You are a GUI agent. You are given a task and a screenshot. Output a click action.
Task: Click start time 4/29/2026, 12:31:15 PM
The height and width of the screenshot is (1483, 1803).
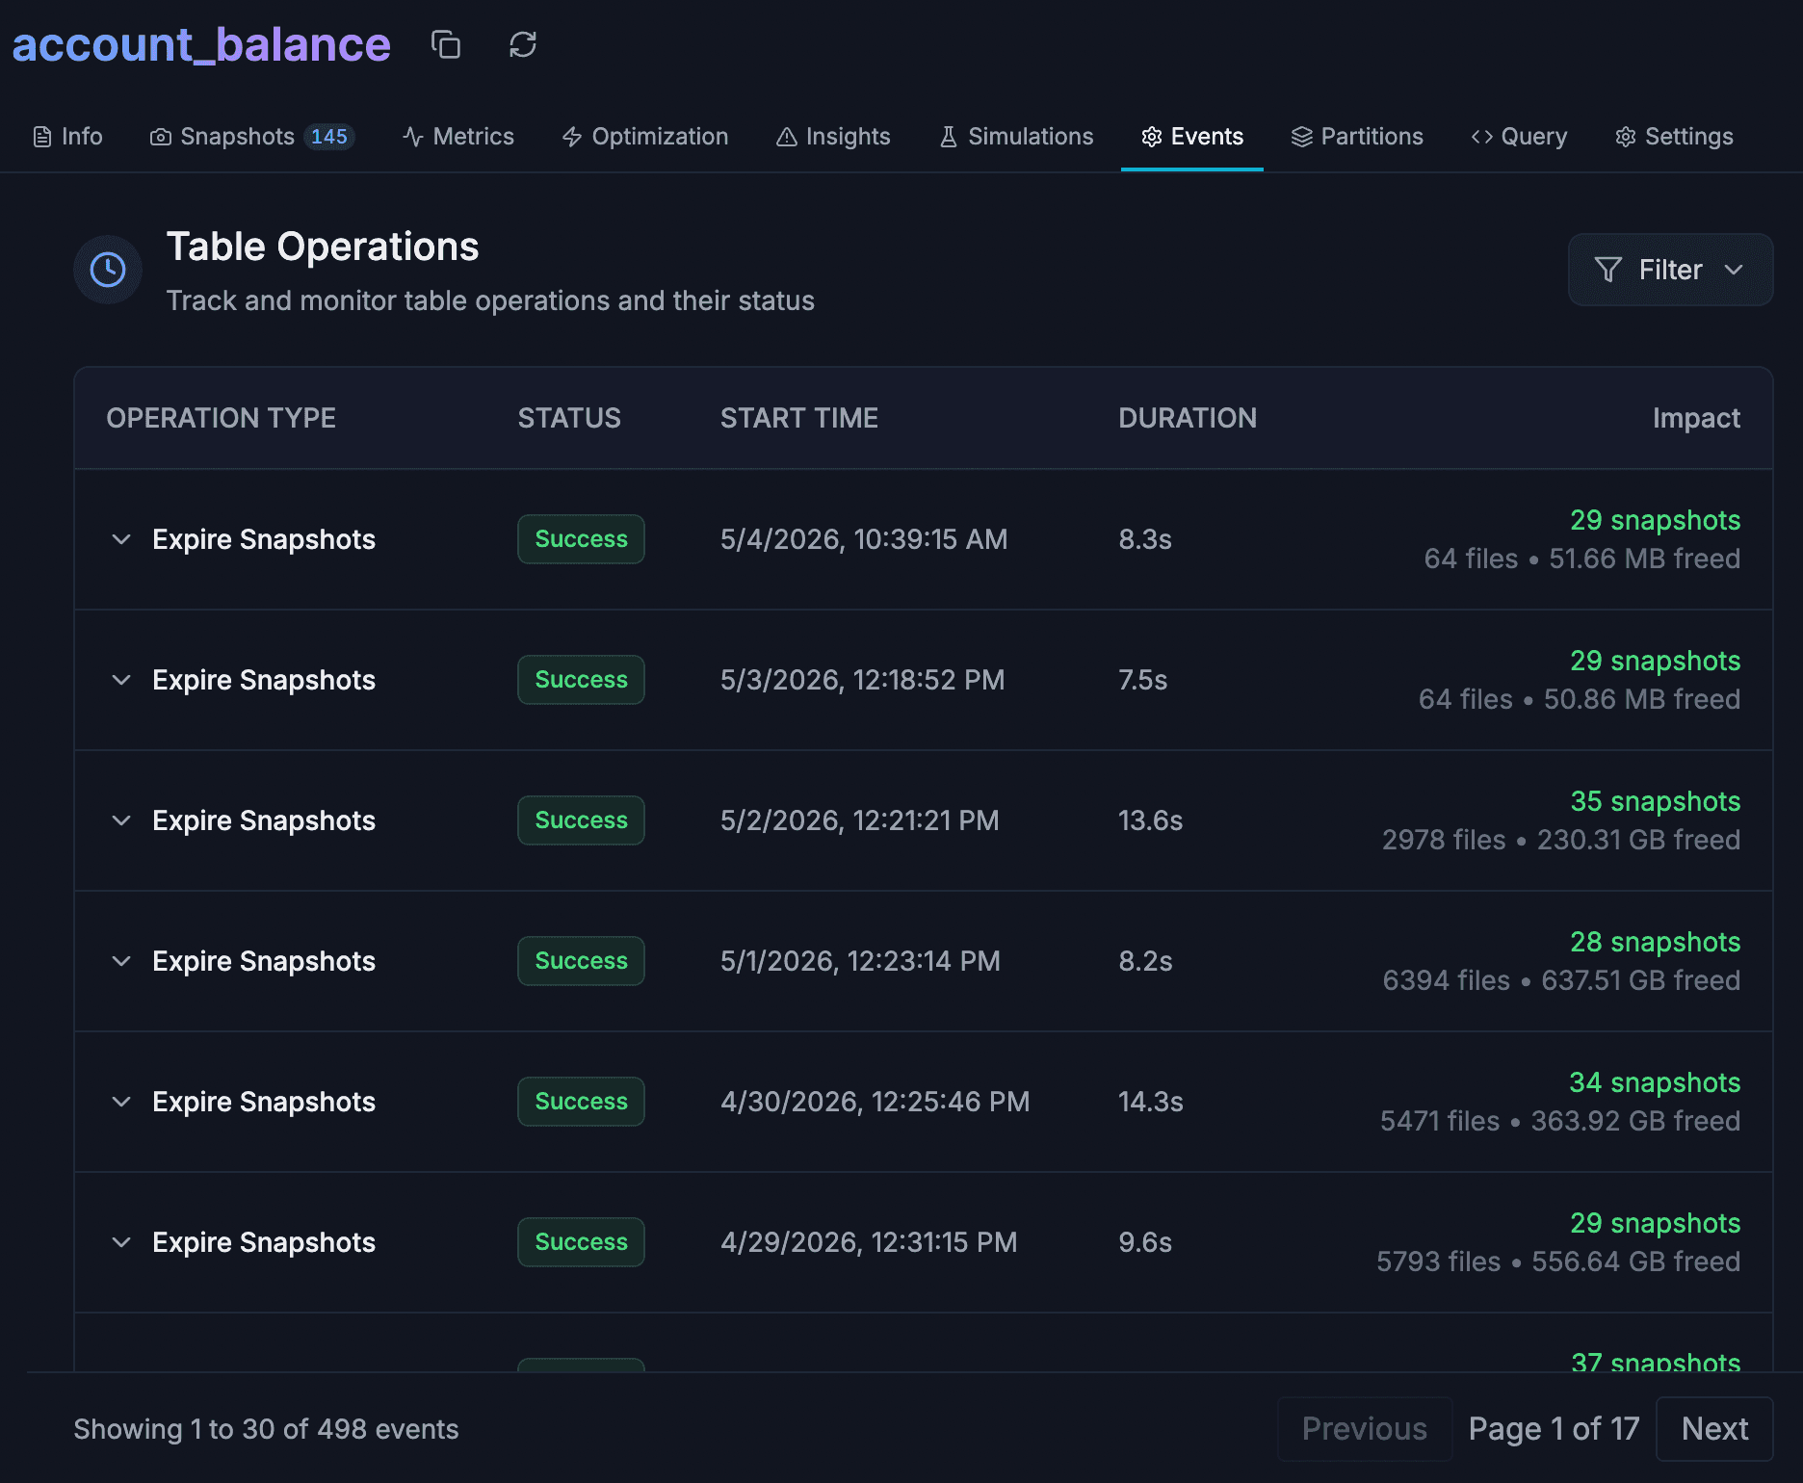[x=869, y=1242]
